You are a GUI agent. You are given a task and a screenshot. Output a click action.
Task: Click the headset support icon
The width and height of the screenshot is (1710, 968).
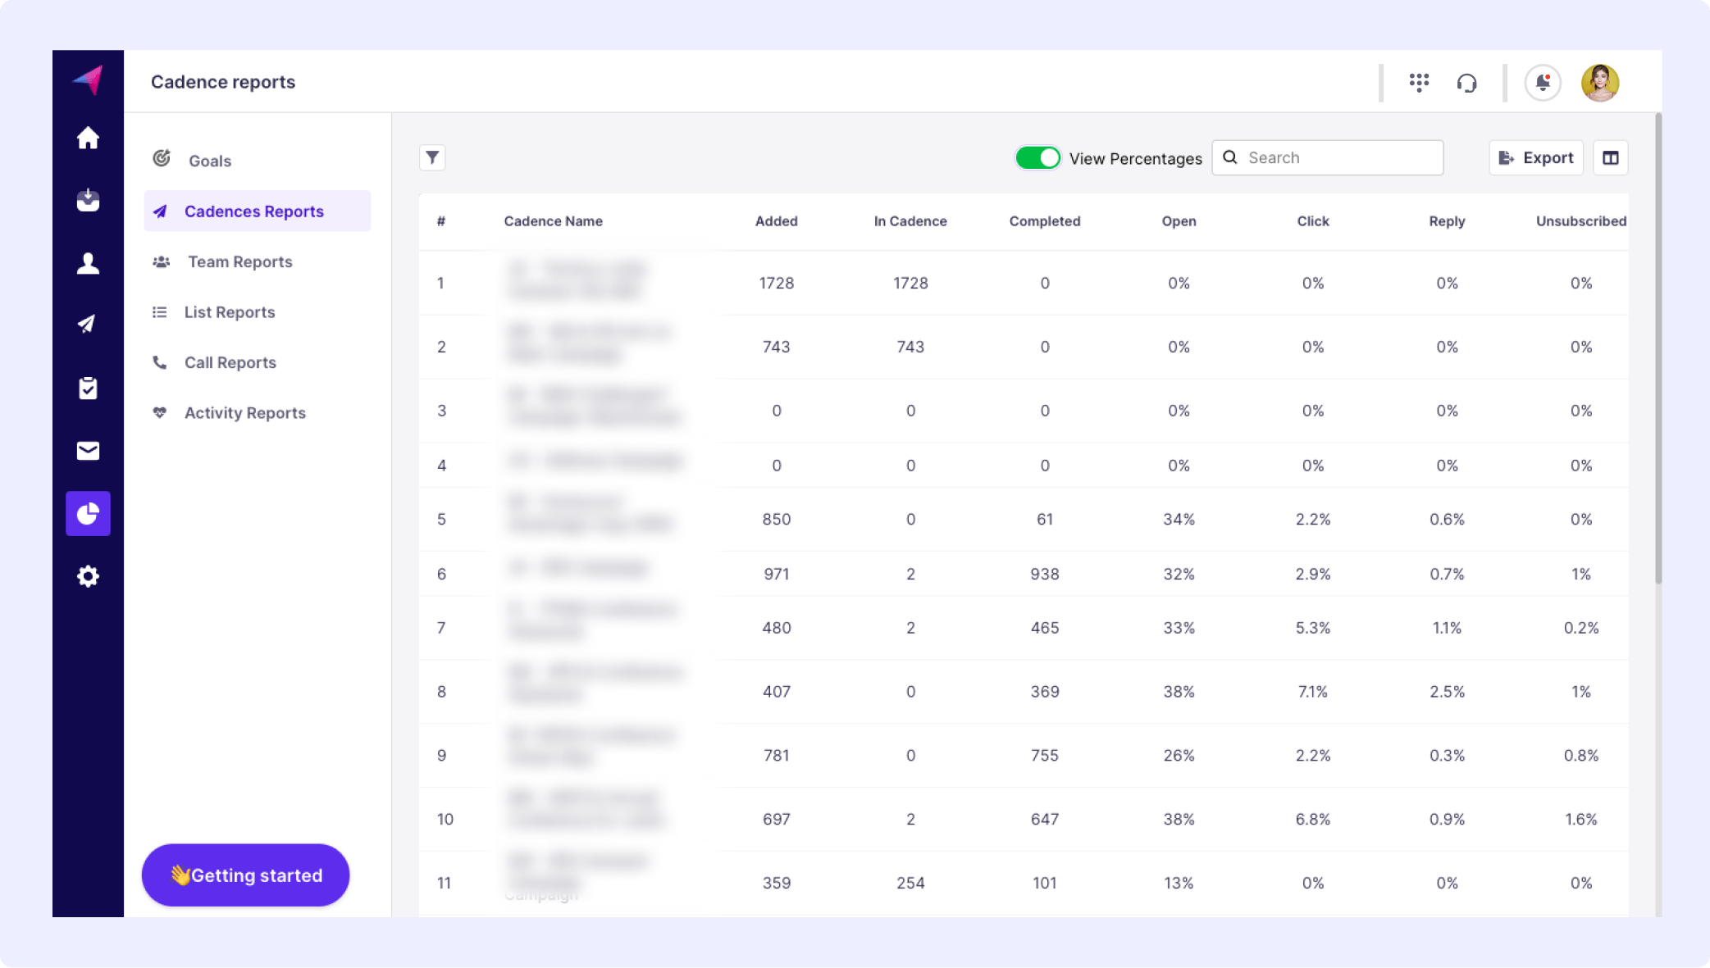tap(1466, 83)
